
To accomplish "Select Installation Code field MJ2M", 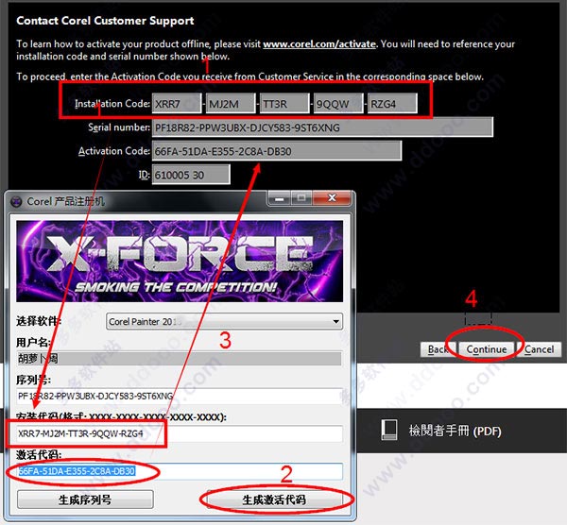I will pyautogui.click(x=231, y=104).
